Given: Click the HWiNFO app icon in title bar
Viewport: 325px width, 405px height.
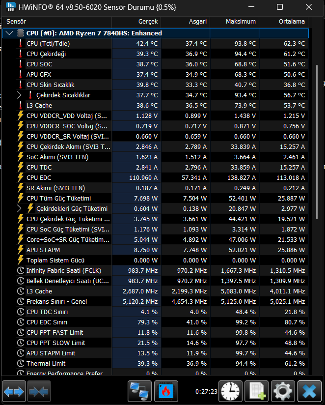Looking at the screenshot, I should [11, 7].
